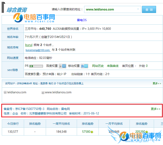Click the 7个月21天 domain age text
The width and height of the screenshot is (163, 145).
pyautogui.click(x=32, y=37)
